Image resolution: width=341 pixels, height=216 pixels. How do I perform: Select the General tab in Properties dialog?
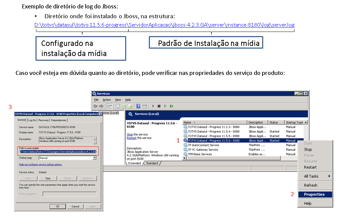(22, 120)
